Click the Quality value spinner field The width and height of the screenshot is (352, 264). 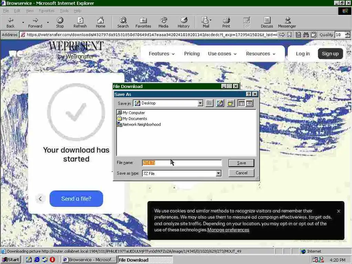point(340,35)
